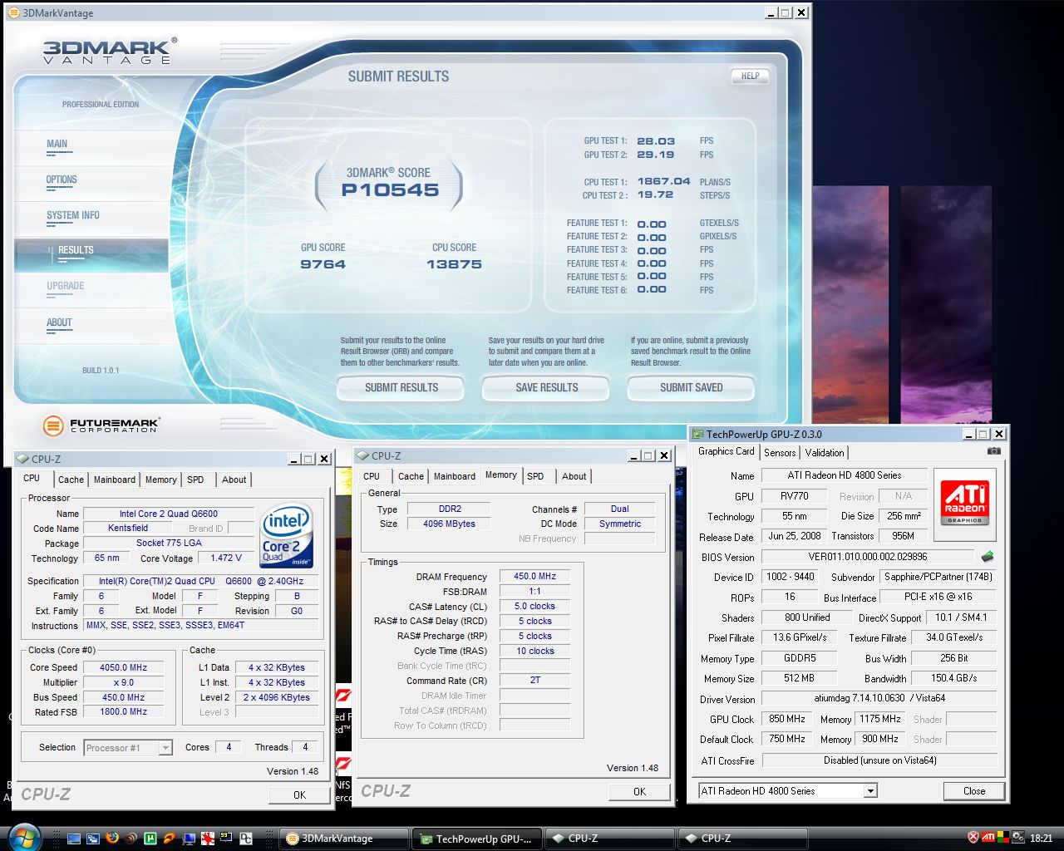
Task: Click the SUBMIT RESULTS button
Action: (401, 387)
